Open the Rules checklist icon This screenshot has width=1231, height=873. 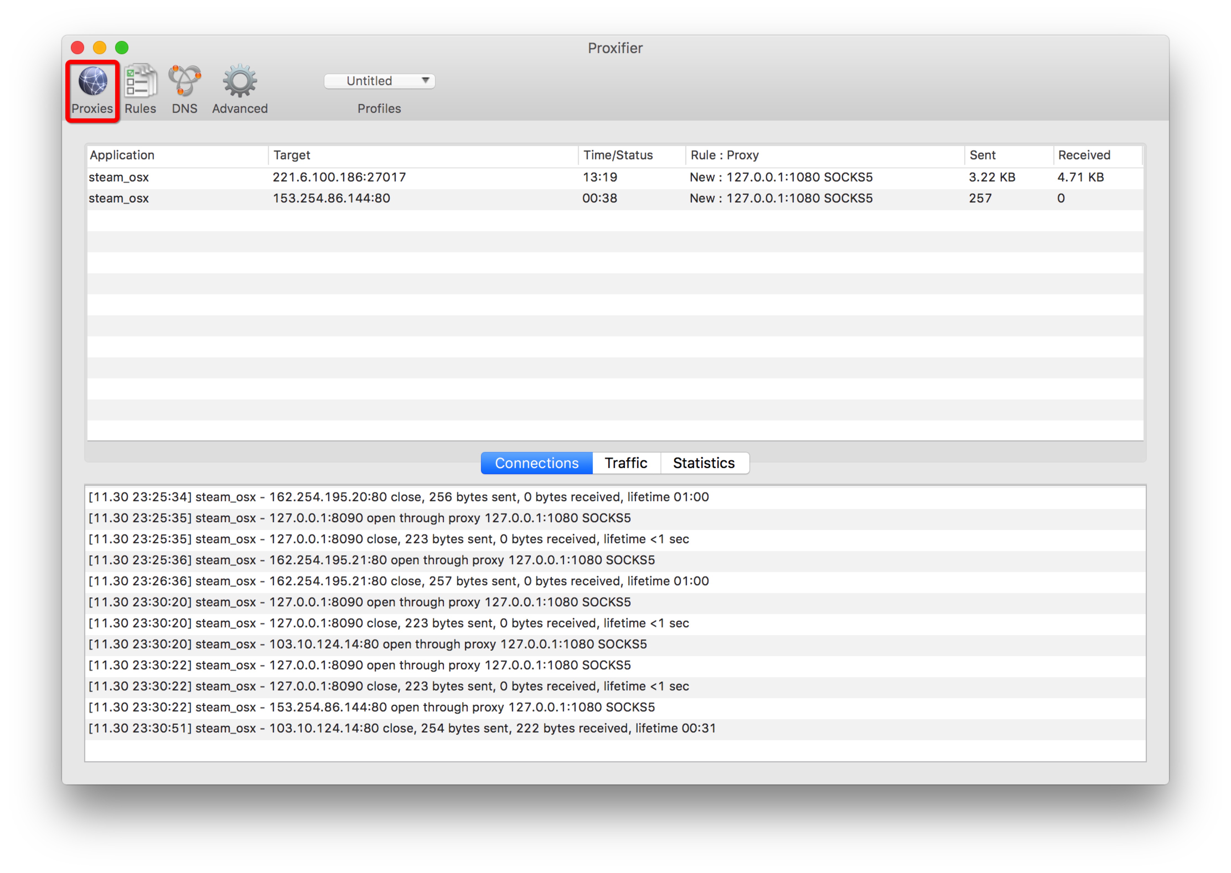pos(140,82)
